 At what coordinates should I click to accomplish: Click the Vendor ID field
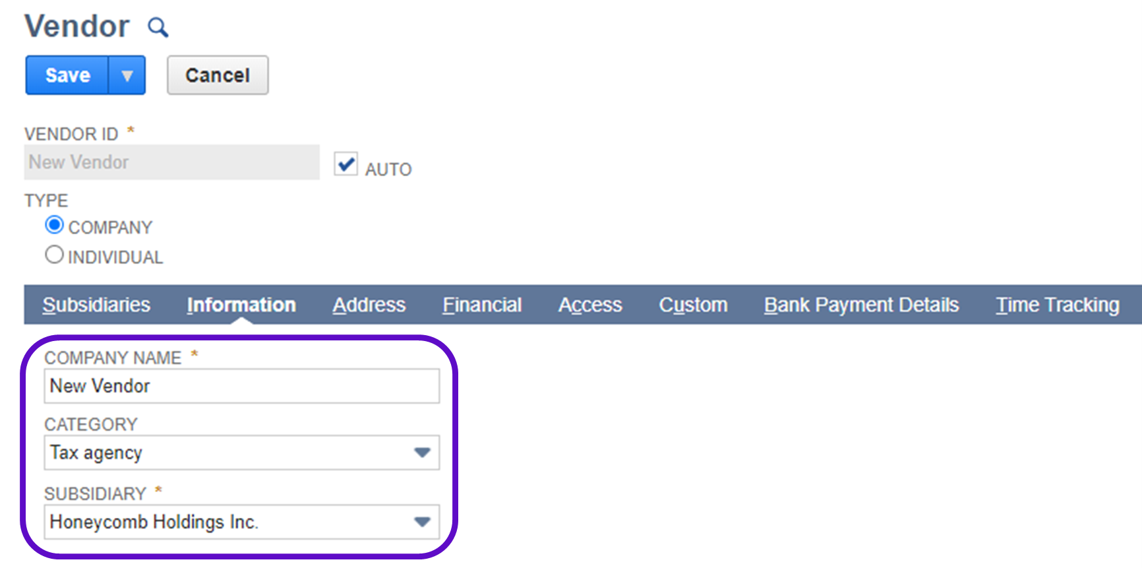[x=171, y=162]
